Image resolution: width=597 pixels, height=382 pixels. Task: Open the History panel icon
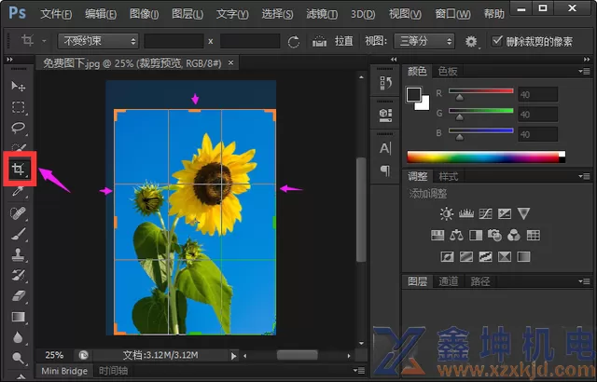click(x=385, y=83)
